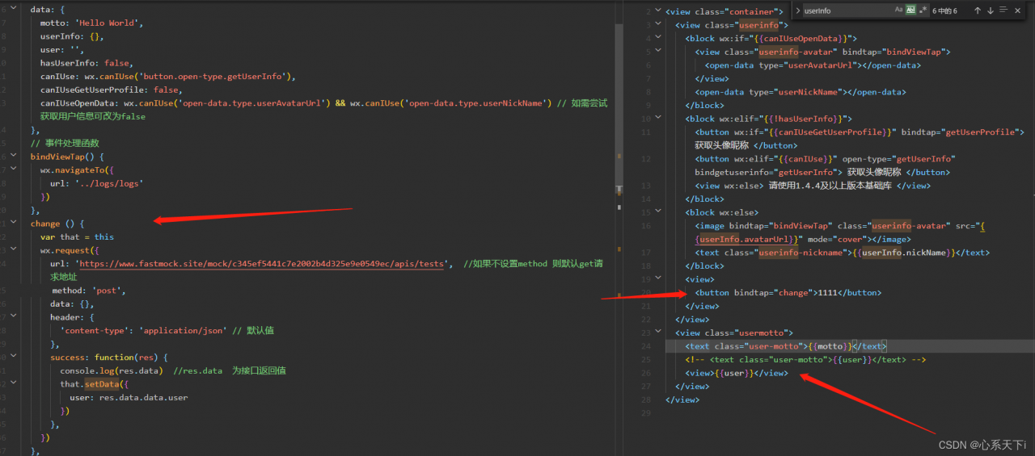Click the method: 'post', line
Image resolution: width=1035 pixels, height=456 pixels.
pos(89,291)
